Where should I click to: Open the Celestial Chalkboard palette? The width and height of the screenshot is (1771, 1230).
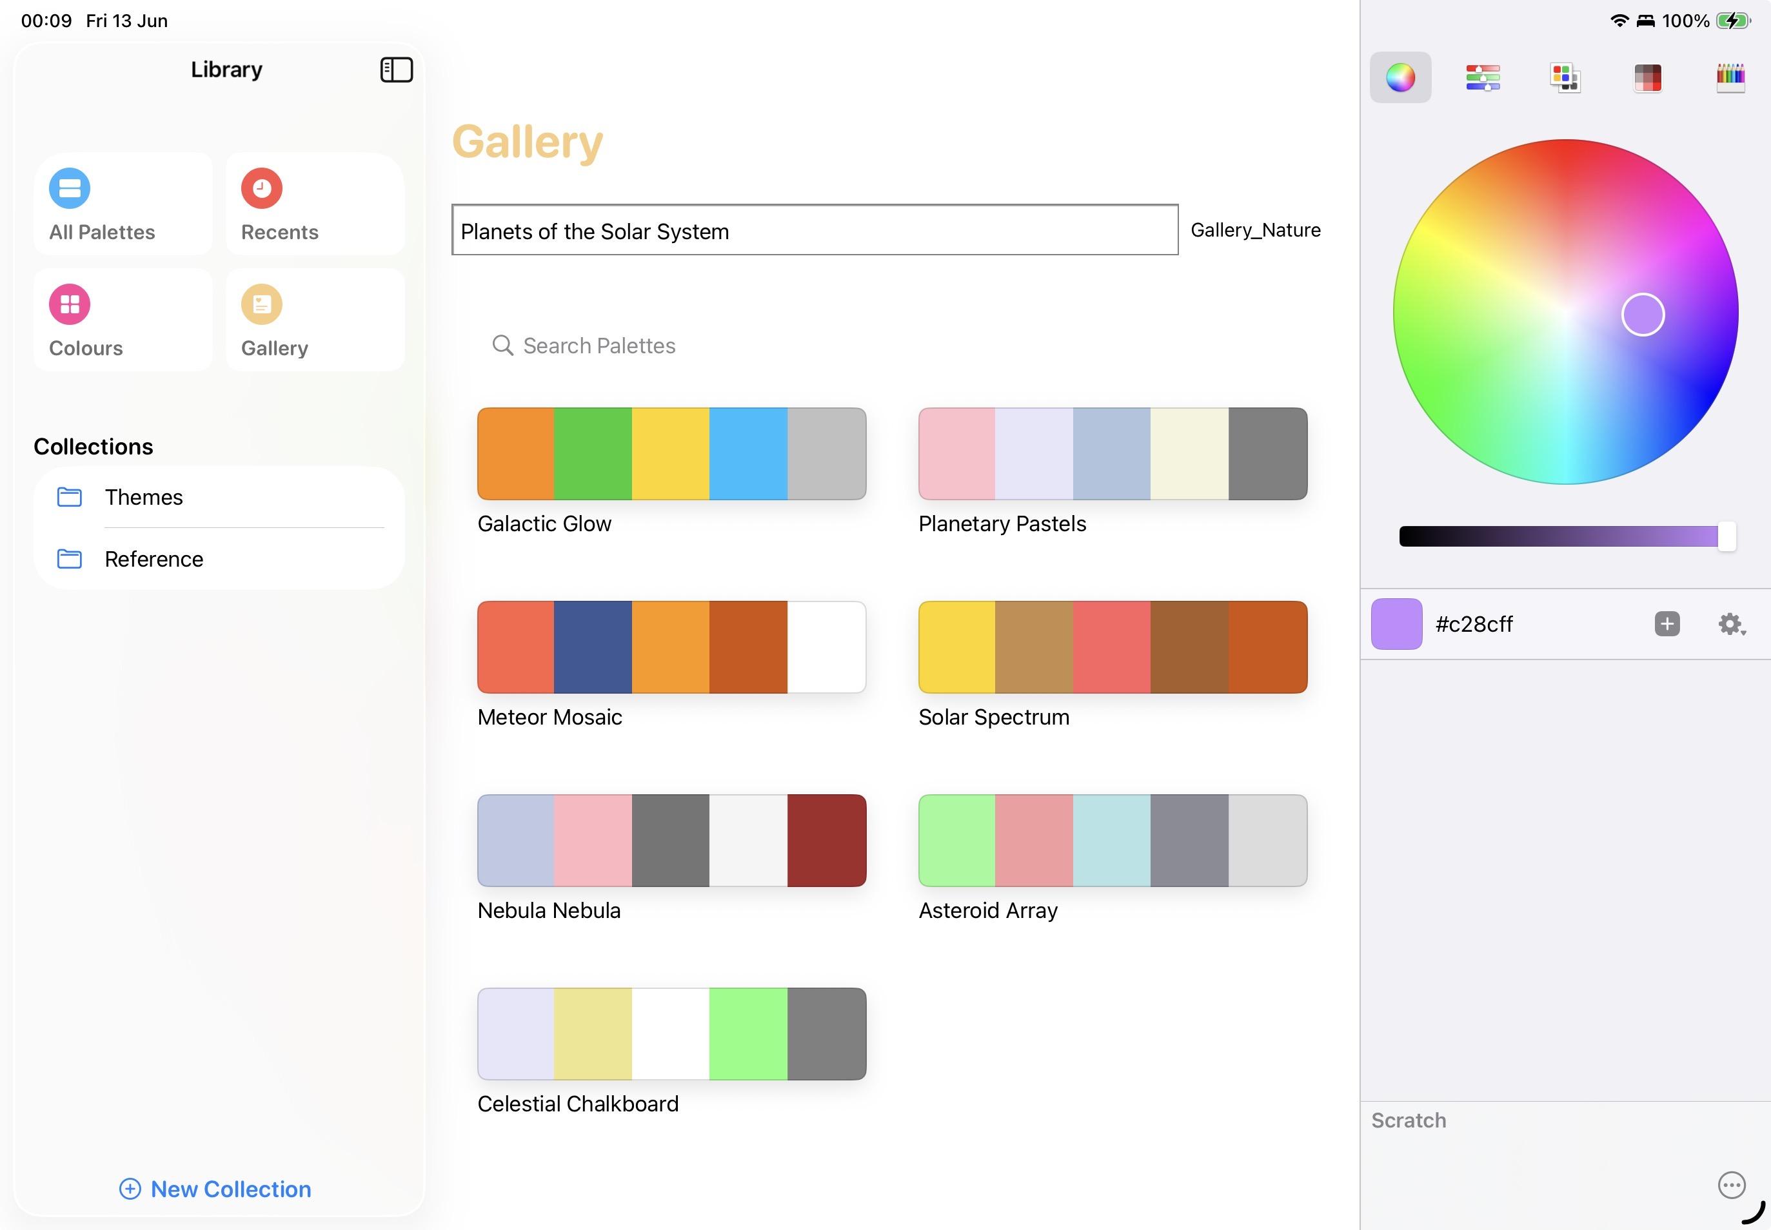(671, 1034)
